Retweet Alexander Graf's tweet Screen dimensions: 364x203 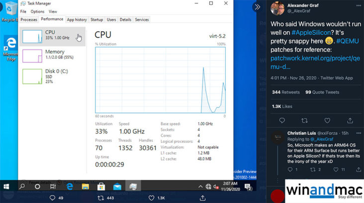(304, 120)
